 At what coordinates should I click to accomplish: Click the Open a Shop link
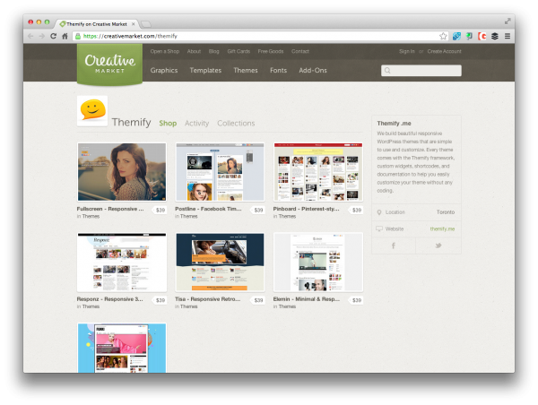pyautogui.click(x=165, y=51)
